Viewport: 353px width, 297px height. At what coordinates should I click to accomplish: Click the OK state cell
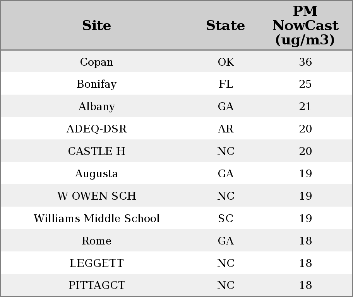(x=226, y=62)
